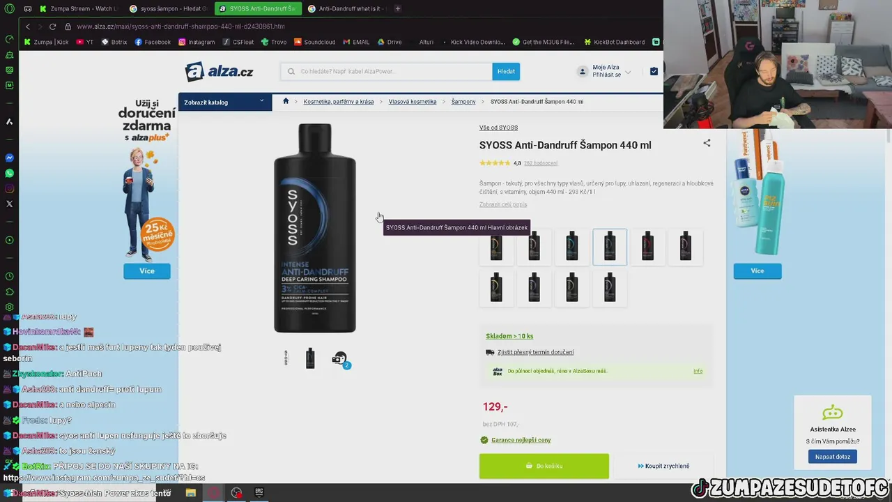The image size is (892, 502).
Task: Add product with Do košíku button
Action: (544, 466)
